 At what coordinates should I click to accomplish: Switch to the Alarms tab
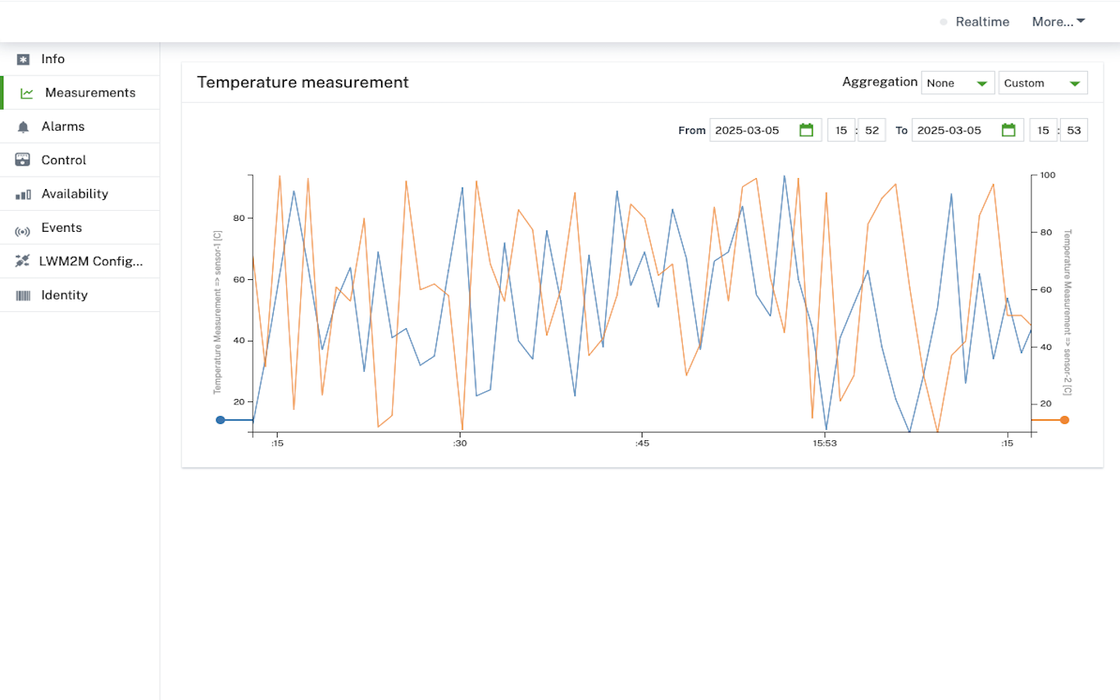[63, 127]
